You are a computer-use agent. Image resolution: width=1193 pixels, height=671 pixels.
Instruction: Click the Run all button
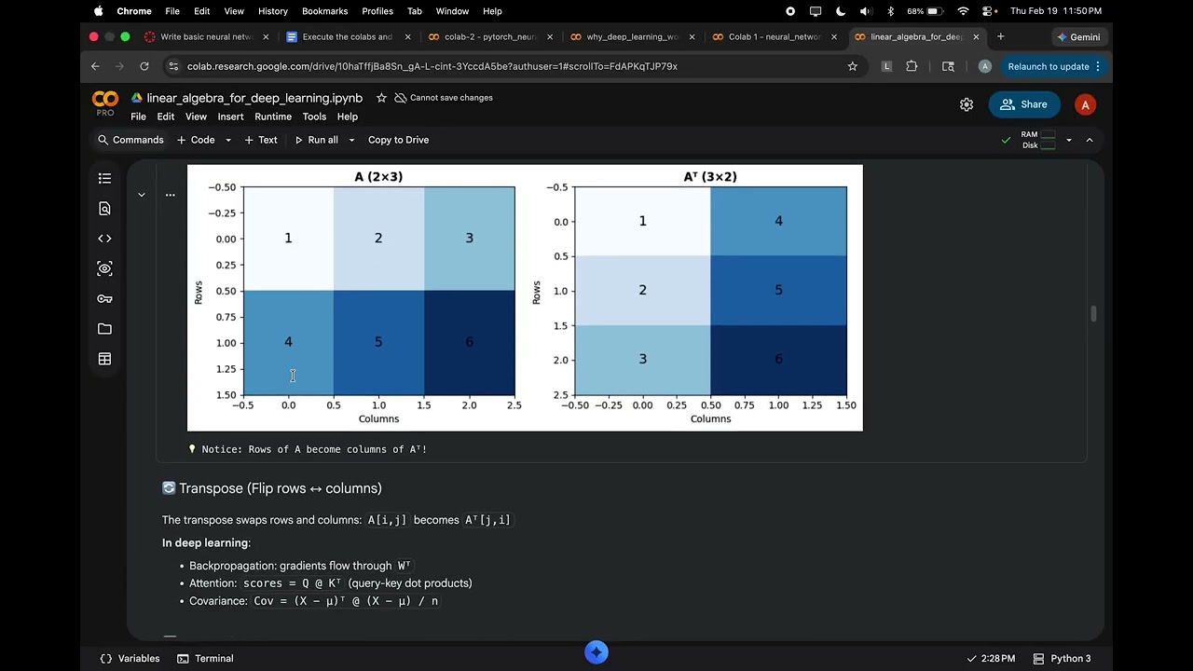tap(316, 140)
